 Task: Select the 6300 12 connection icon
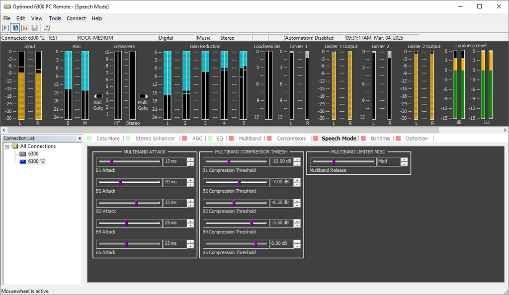22,161
